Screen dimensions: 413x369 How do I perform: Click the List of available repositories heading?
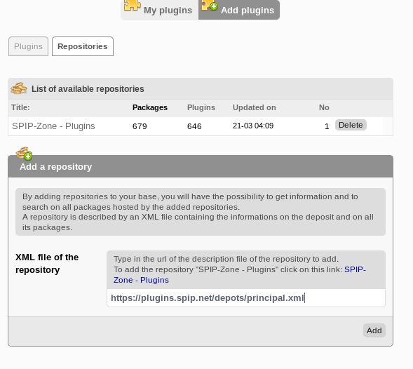click(88, 89)
